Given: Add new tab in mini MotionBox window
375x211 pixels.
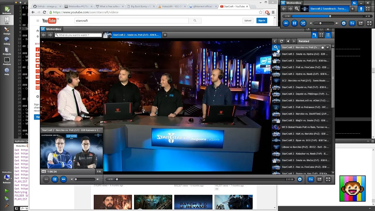Looking at the screenshot, I should pyautogui.click(x=352, y=9).
